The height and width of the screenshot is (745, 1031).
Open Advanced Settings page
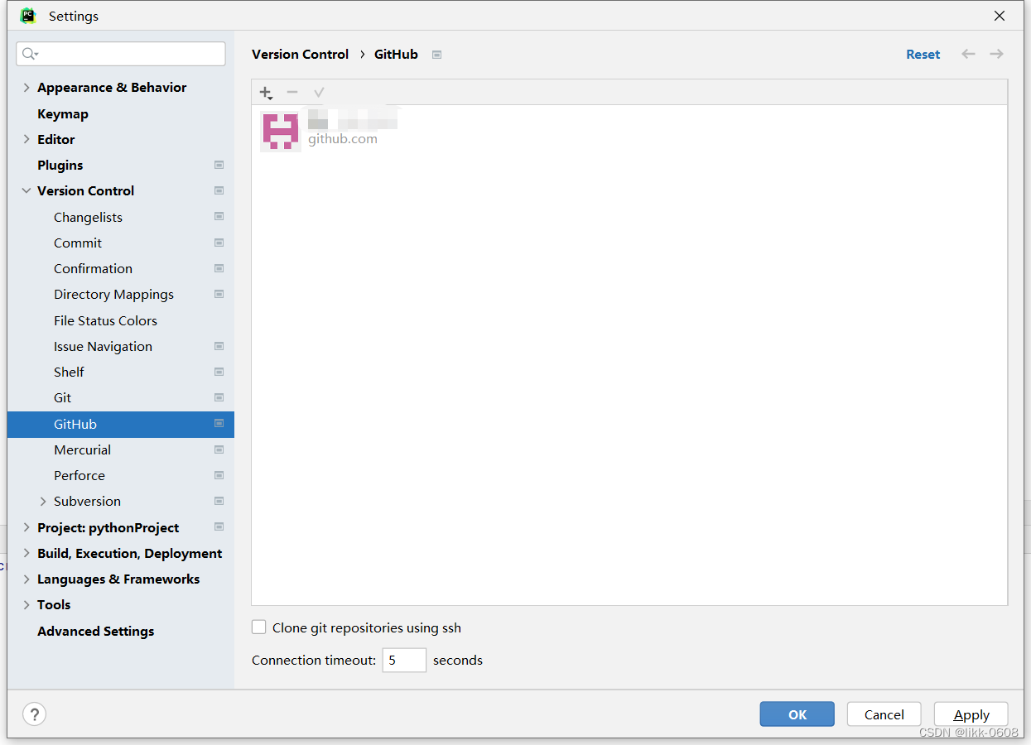pyautogui.click(x=96, y=631)
